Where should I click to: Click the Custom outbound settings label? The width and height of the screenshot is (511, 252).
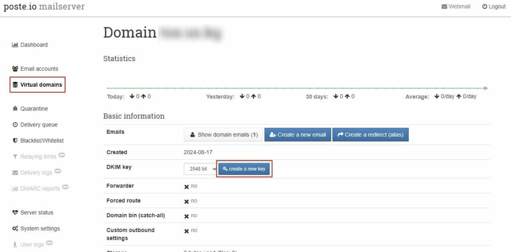[x=130, y=234]
